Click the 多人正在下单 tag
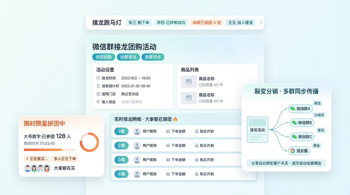Screen dimensions: 350x195 coord(65,159)
